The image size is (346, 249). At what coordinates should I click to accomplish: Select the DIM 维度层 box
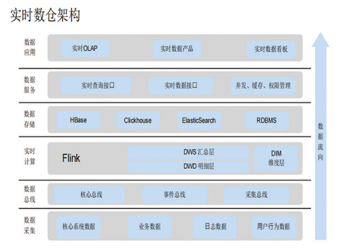click(x=276, y=159)
